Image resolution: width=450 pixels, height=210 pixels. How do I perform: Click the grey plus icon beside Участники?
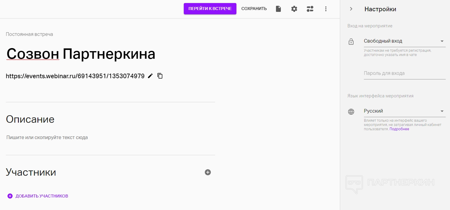click(208, 172)
